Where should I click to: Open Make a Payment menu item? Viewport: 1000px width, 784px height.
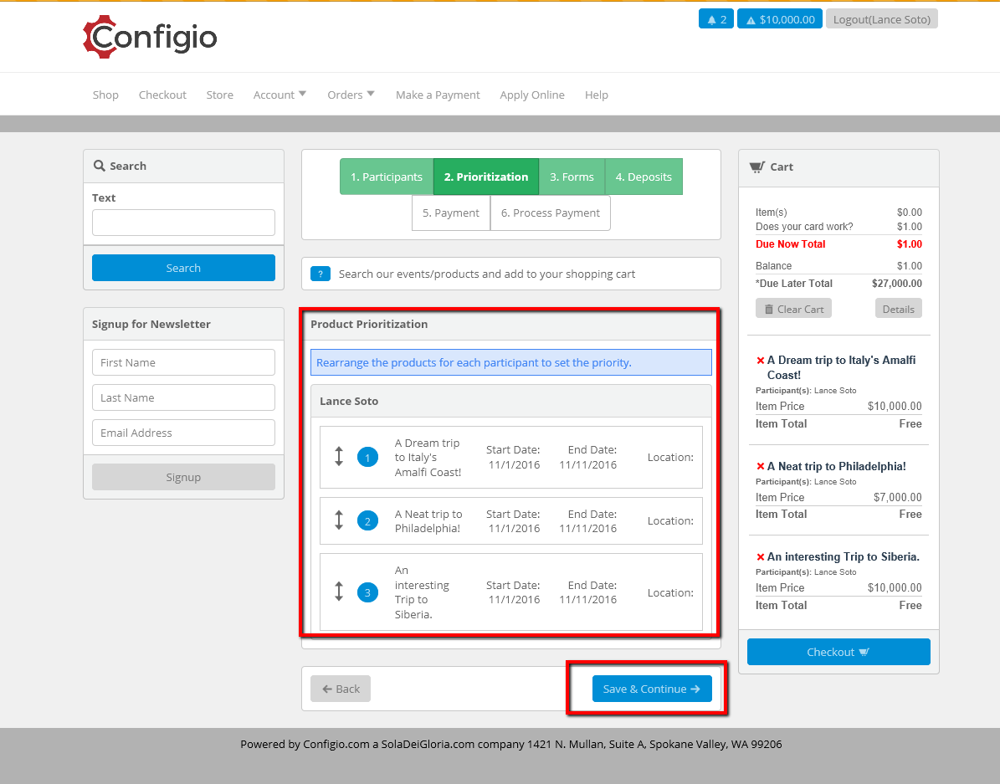(438, 95)
